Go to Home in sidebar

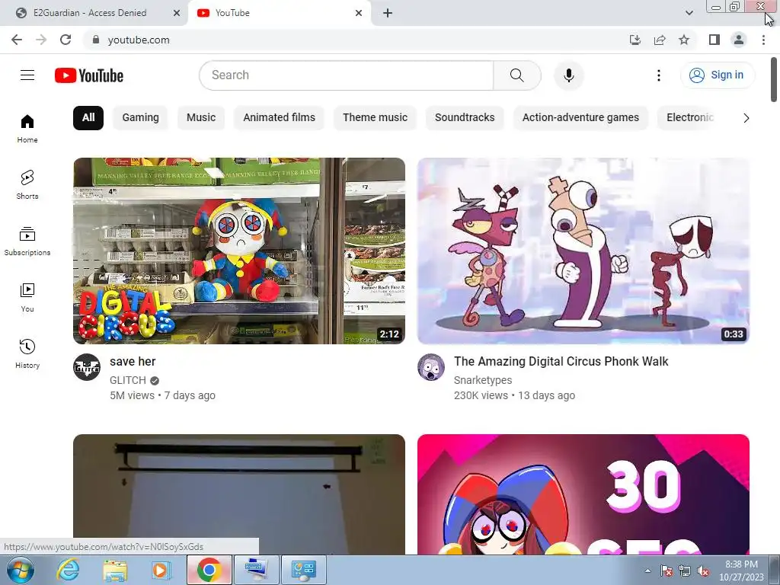click(27, 128)
